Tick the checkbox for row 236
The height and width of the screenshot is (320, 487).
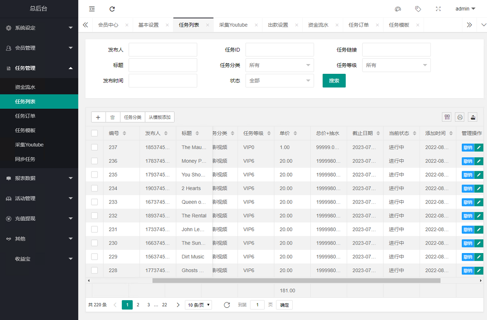[95, 161]
